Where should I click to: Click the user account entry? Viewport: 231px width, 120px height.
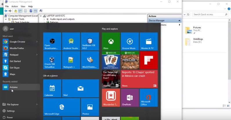point(8,29)
